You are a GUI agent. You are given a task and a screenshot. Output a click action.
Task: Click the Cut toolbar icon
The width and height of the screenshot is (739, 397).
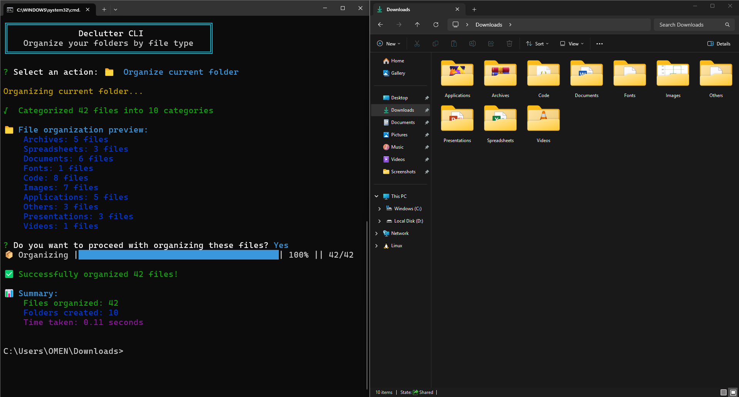(x=417, y=44)
